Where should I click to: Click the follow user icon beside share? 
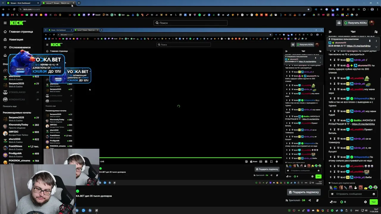click(x=317, y=200)
